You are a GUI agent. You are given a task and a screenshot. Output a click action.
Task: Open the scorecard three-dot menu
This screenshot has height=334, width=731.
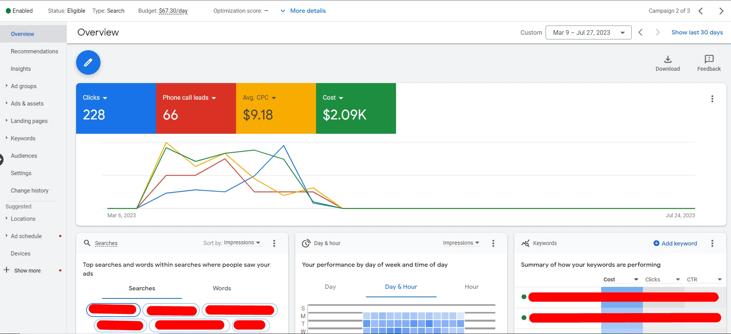(x=712, y=99)
